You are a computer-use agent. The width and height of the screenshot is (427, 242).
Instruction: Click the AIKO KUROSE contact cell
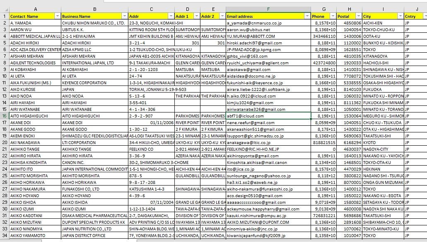[x=35, y=90]
